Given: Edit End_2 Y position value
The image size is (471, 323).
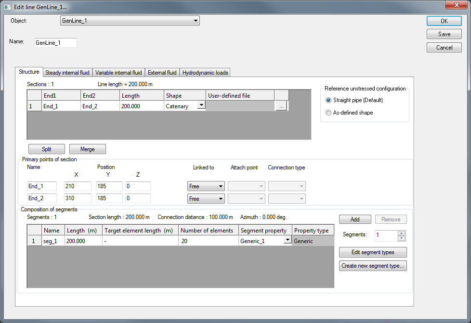Looking at the screenshot, I should point(109,198).
